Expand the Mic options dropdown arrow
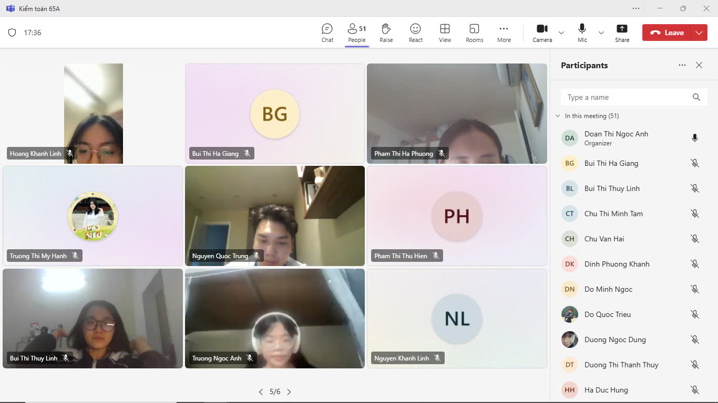Screen dimensions: 718x403 [x=601, y=33]
